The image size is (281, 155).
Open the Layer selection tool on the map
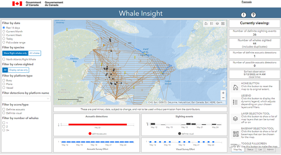[217, 24]
